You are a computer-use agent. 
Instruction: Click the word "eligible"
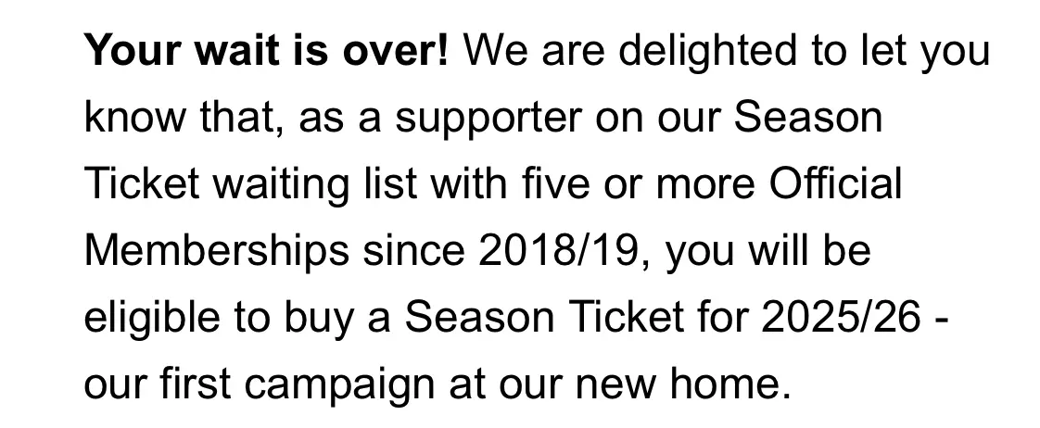click(x=146, y=319)
